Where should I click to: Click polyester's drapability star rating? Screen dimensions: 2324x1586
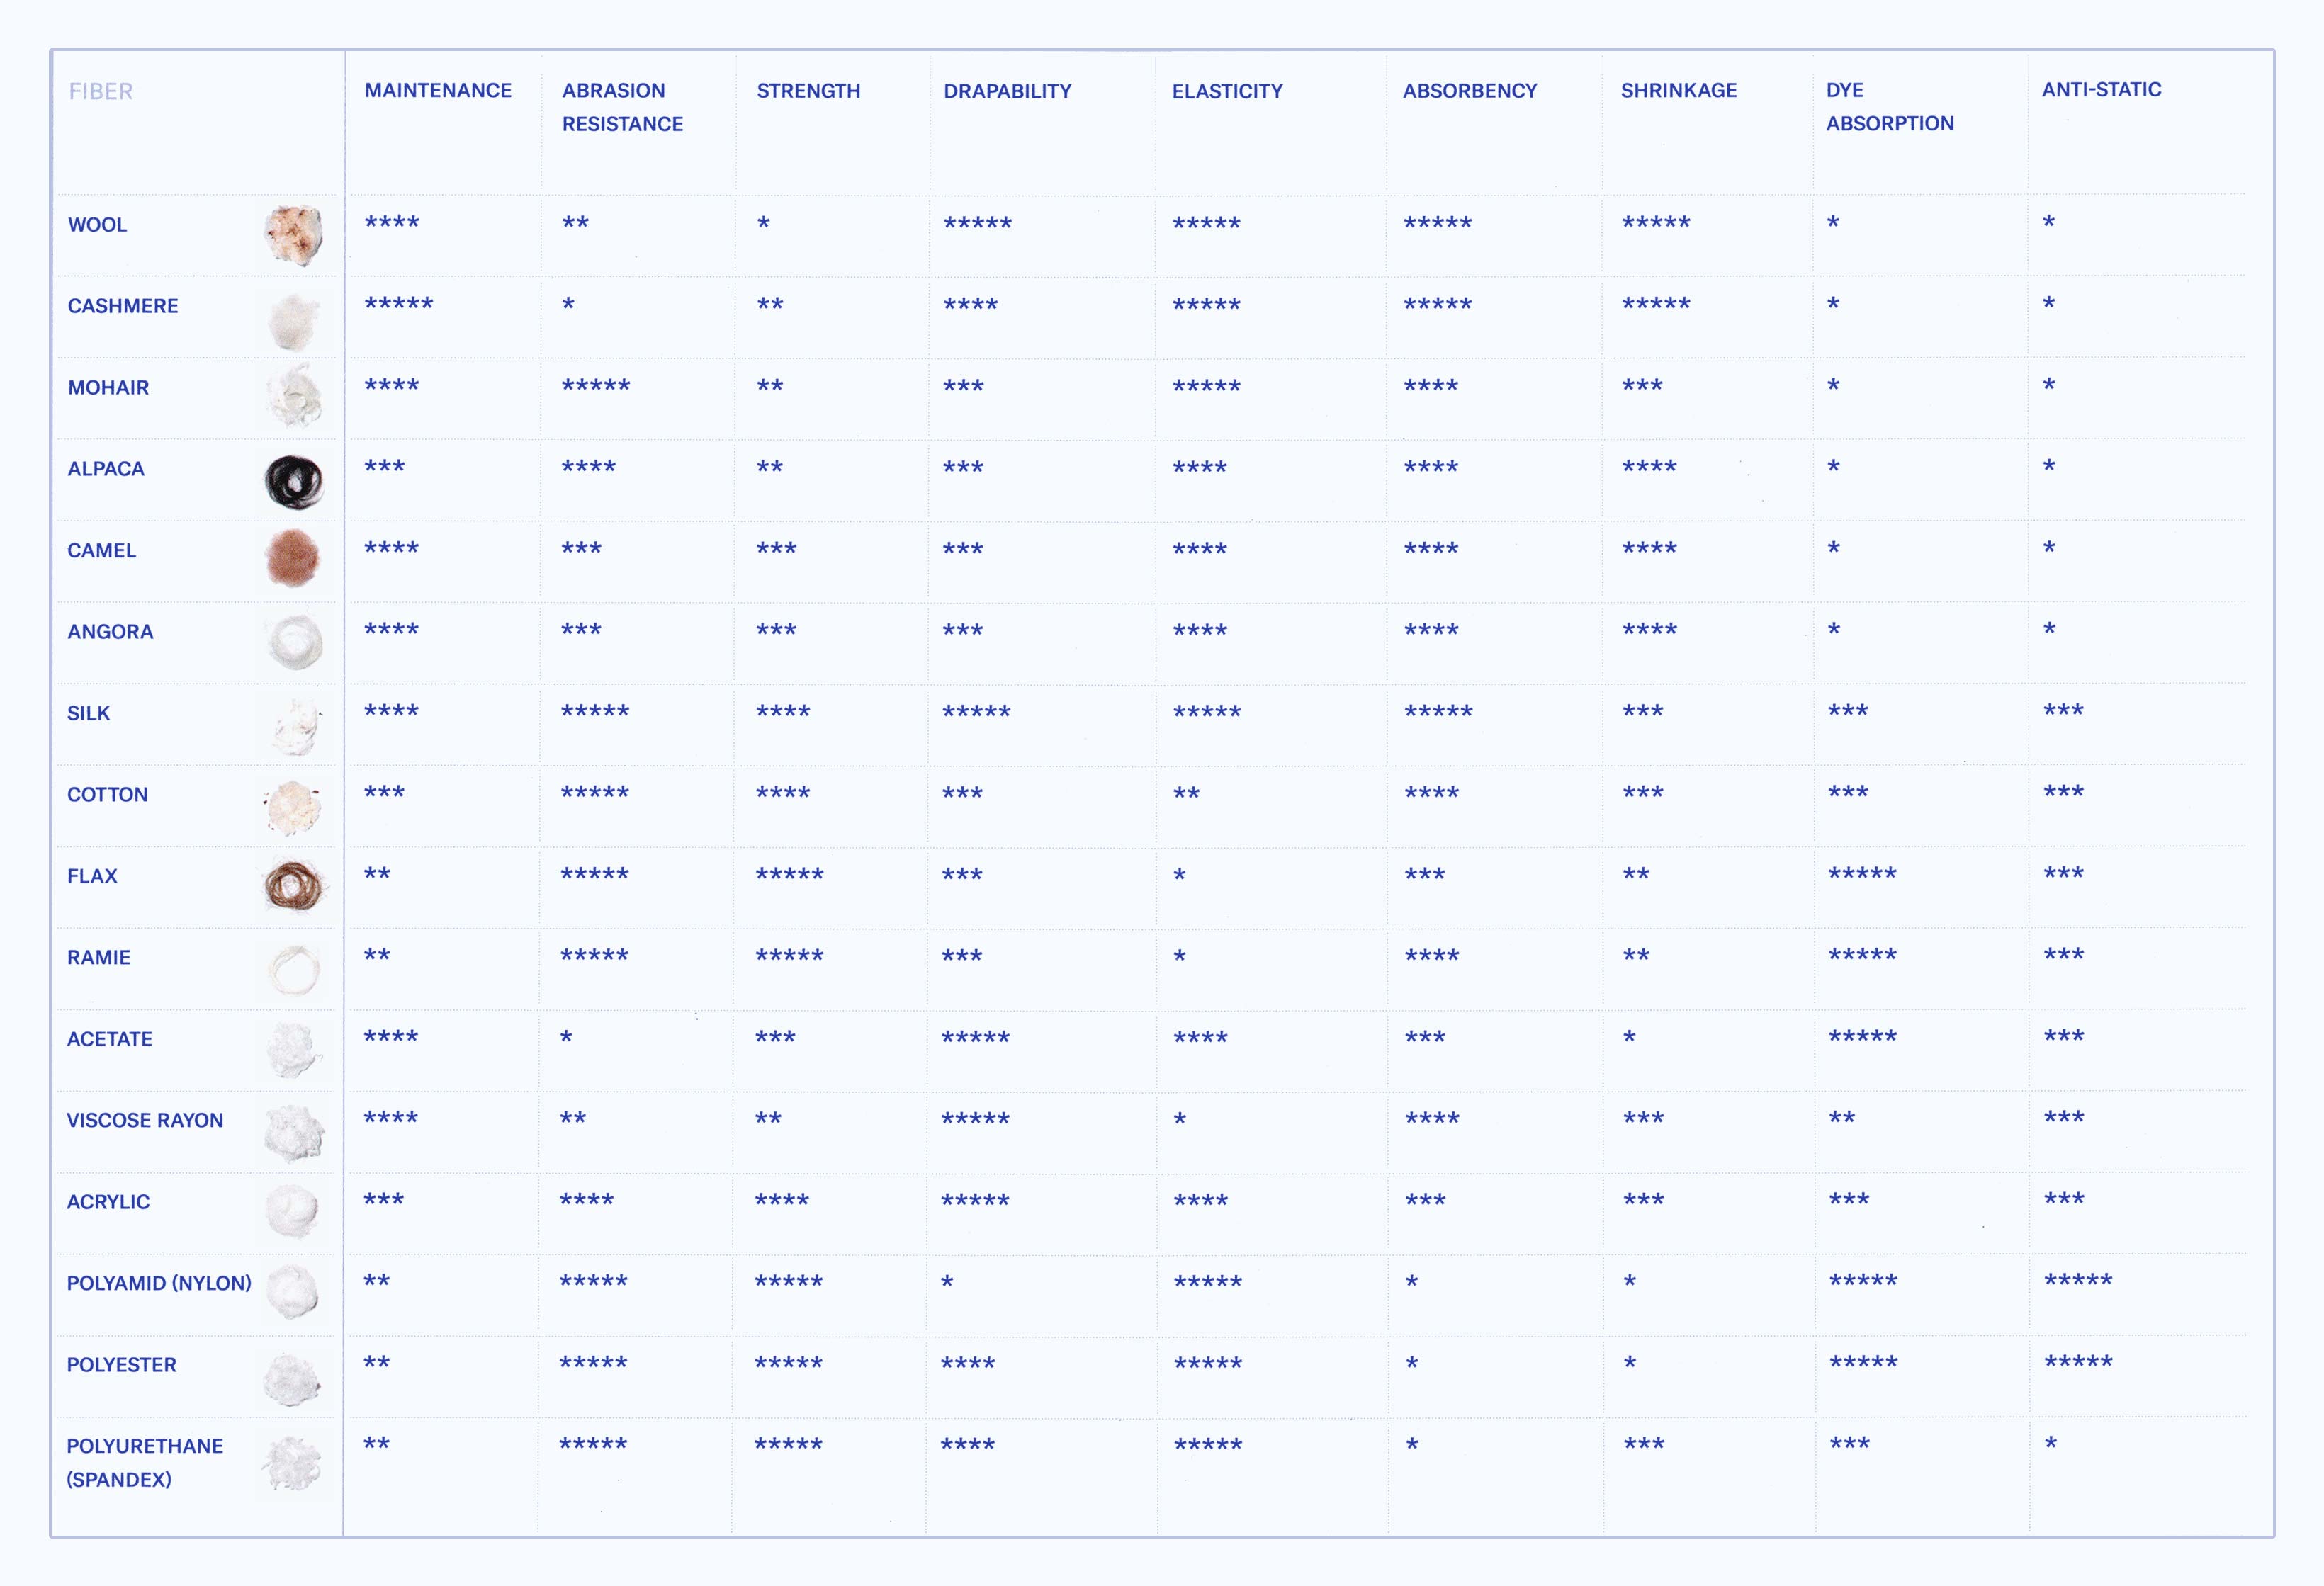click(x=968, y=1363)
